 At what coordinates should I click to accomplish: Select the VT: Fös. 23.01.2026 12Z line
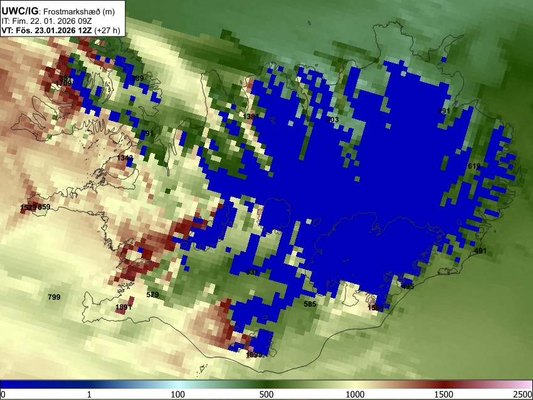pyautogui.click(x=61, y=30)
